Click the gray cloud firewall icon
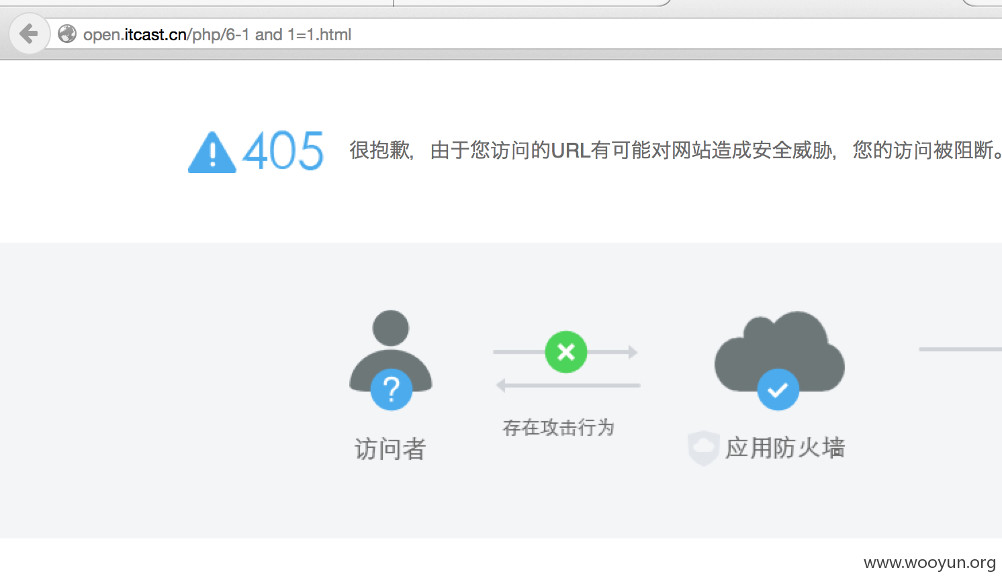Image resolution: width=1002 pixels, height=582 pixels. click(x=780, y=352)
